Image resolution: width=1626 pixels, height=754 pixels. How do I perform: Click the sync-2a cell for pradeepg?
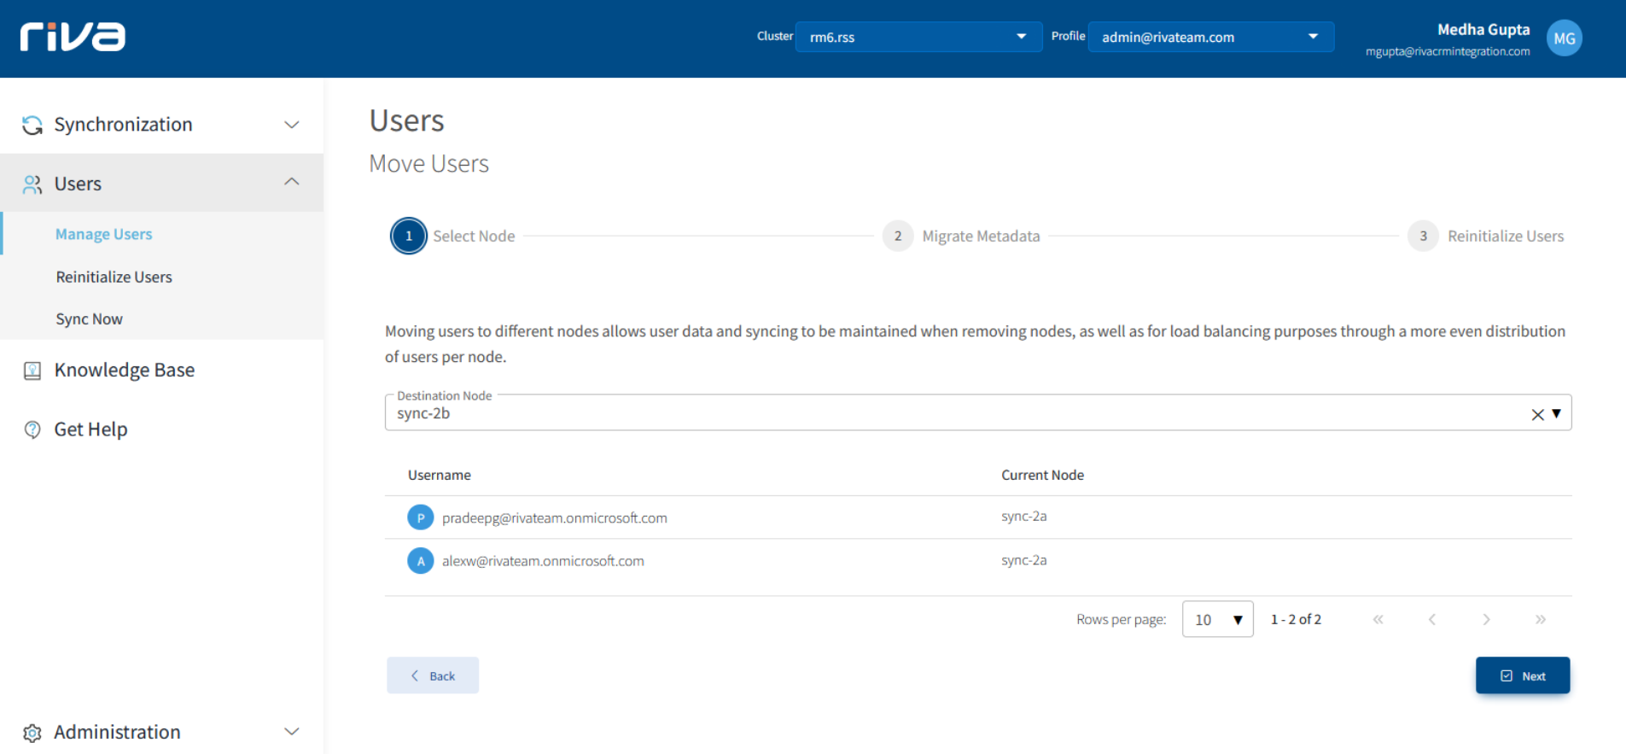click(x=1024, y=517)
